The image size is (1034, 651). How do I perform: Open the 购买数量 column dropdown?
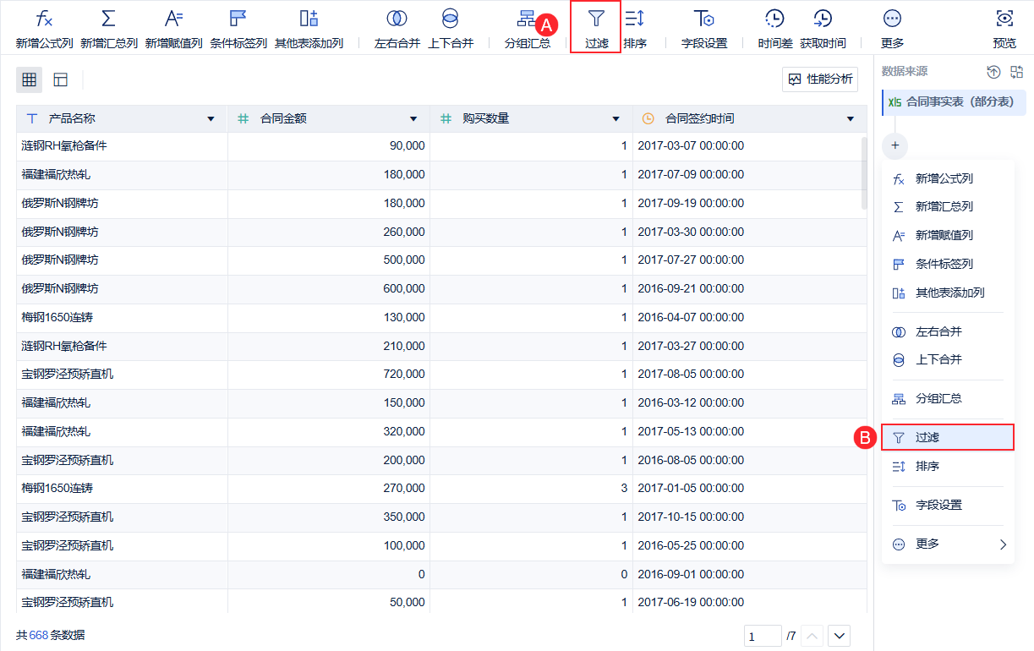pos(615,119)
